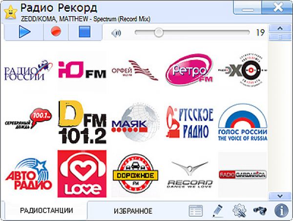This screenshot has width=293, height=221.
Task: Select the Голос России station logo
Action: [243, 122]
